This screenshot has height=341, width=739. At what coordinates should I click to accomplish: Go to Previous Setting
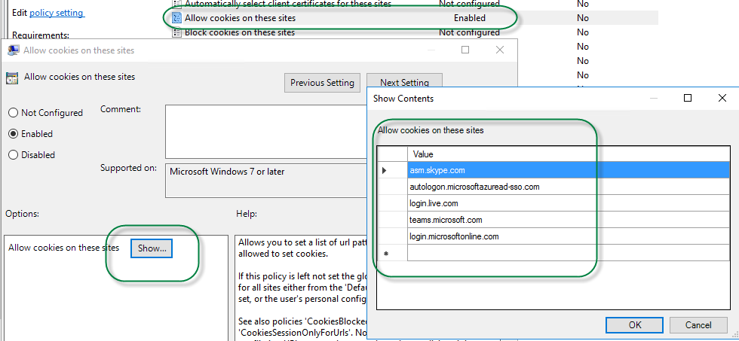pyautogui.click(x=322, y=83)
